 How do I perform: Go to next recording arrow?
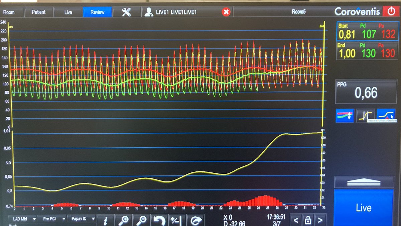(x=320, y=220)
